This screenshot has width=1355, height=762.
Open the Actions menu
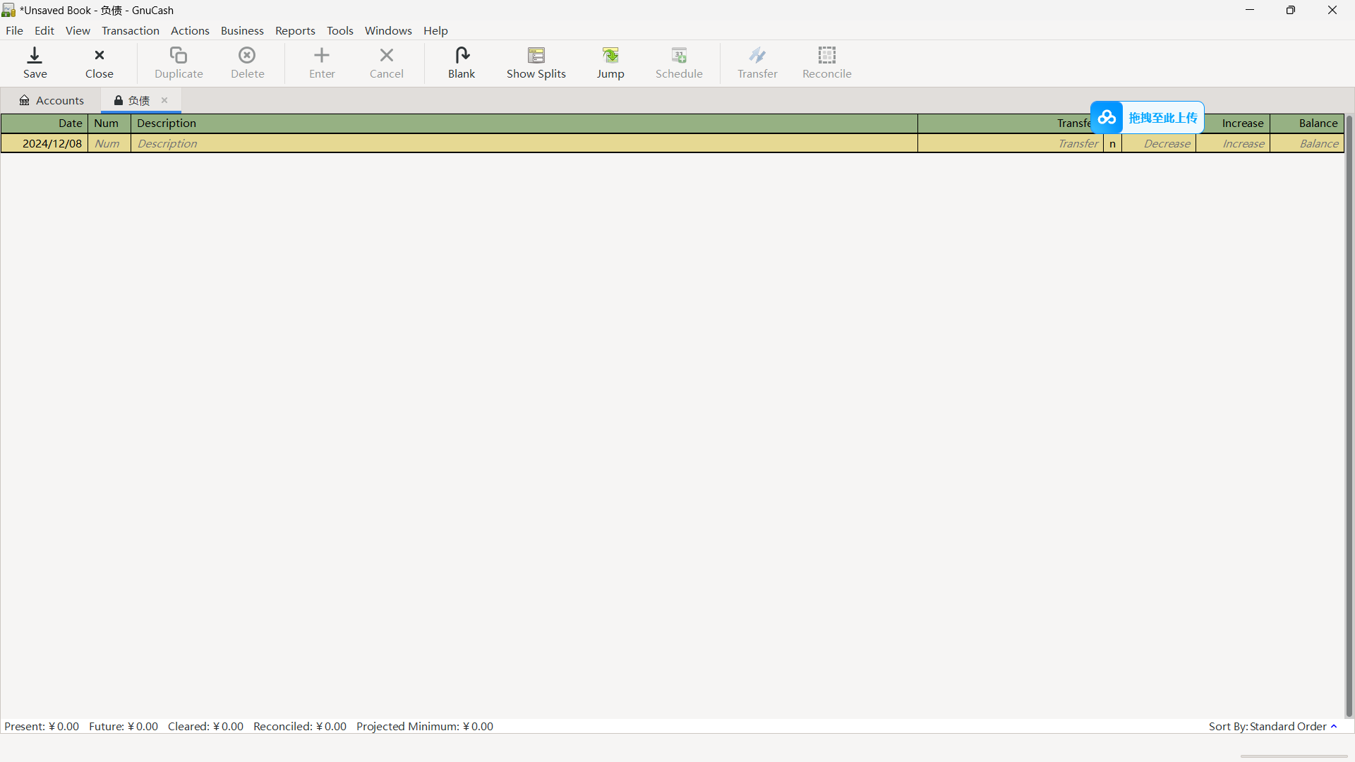pyautogui.click(x=190, y=31)
